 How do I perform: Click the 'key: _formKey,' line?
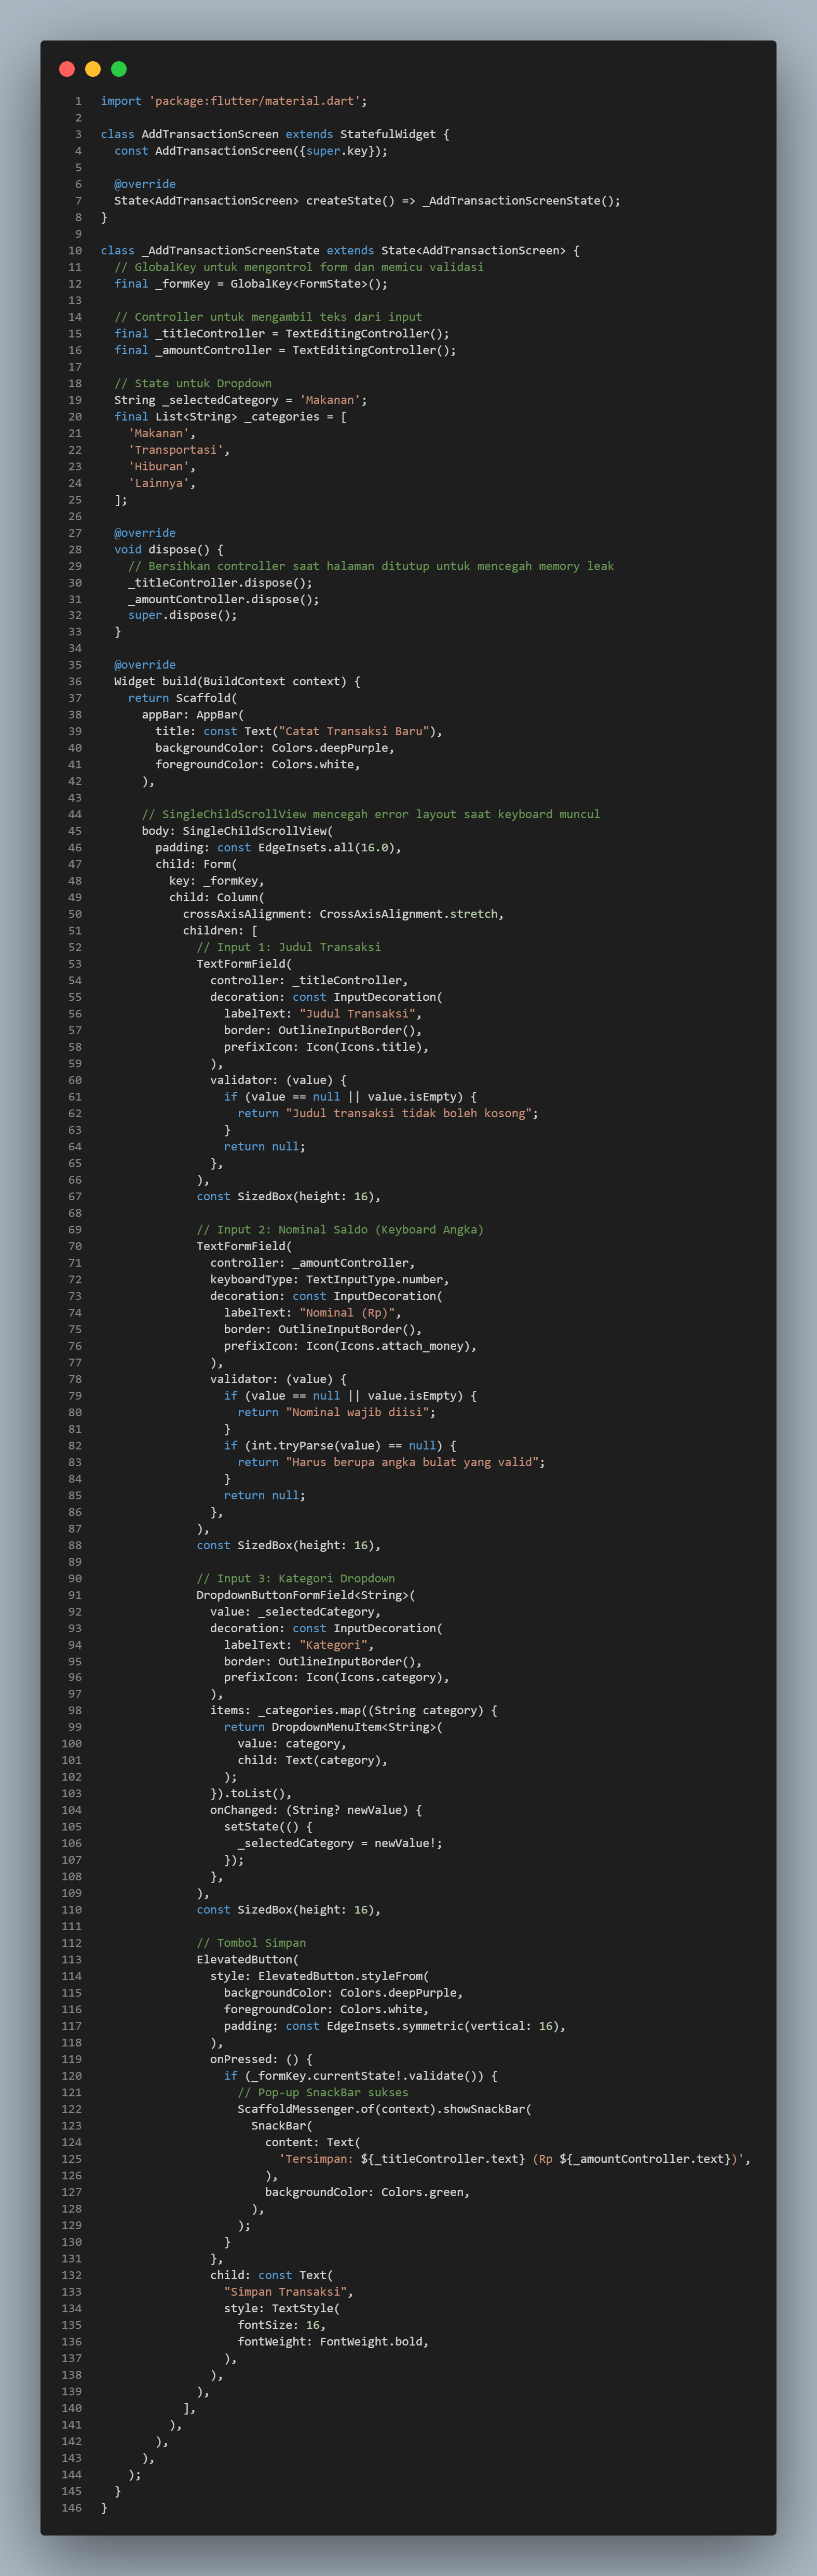click(x=217, y=881)
